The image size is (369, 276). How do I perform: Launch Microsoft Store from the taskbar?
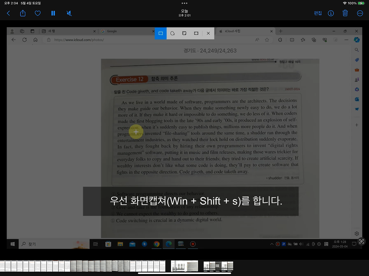click(x=108, y=244)
